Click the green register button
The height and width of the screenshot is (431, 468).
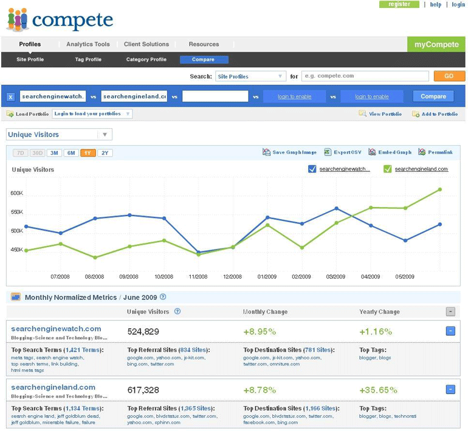399,4
